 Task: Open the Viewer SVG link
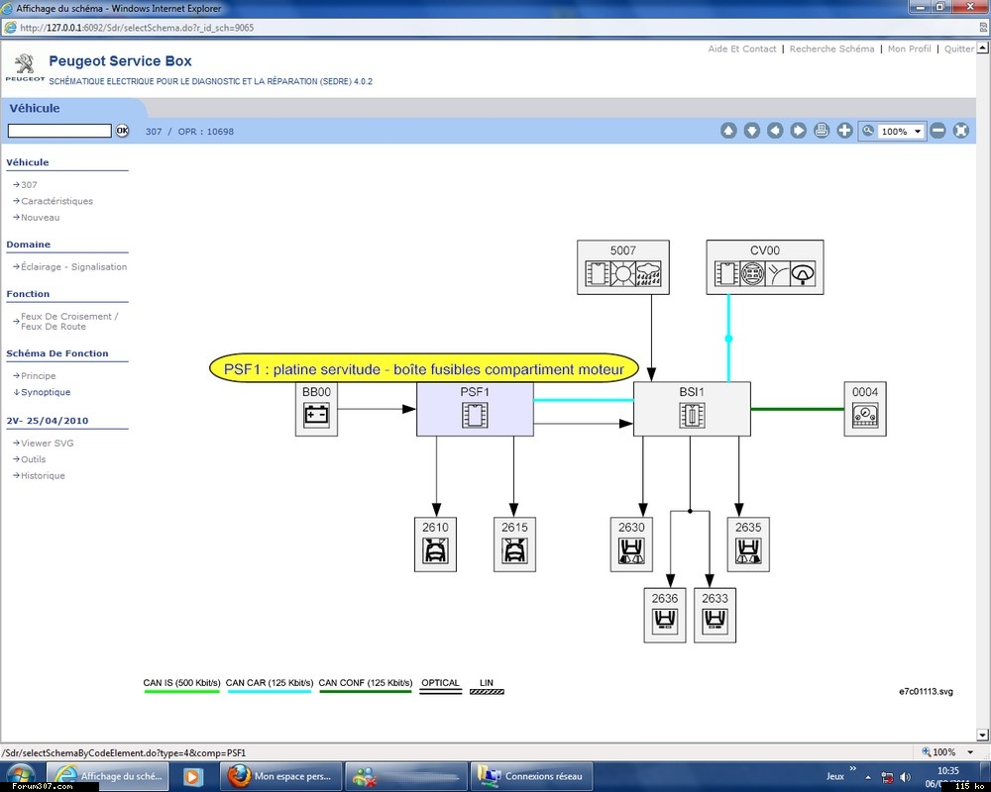(x=47, y=443)
